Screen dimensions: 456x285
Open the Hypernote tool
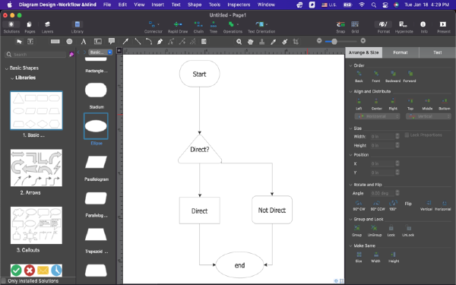tap(404, 27)
